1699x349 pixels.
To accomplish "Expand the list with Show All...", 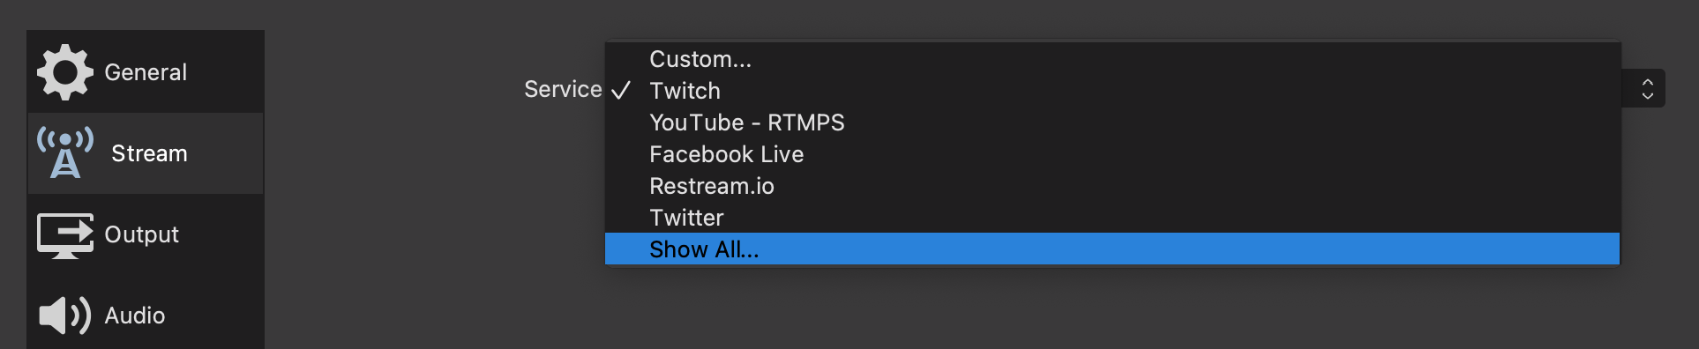I will (1112, 249).
